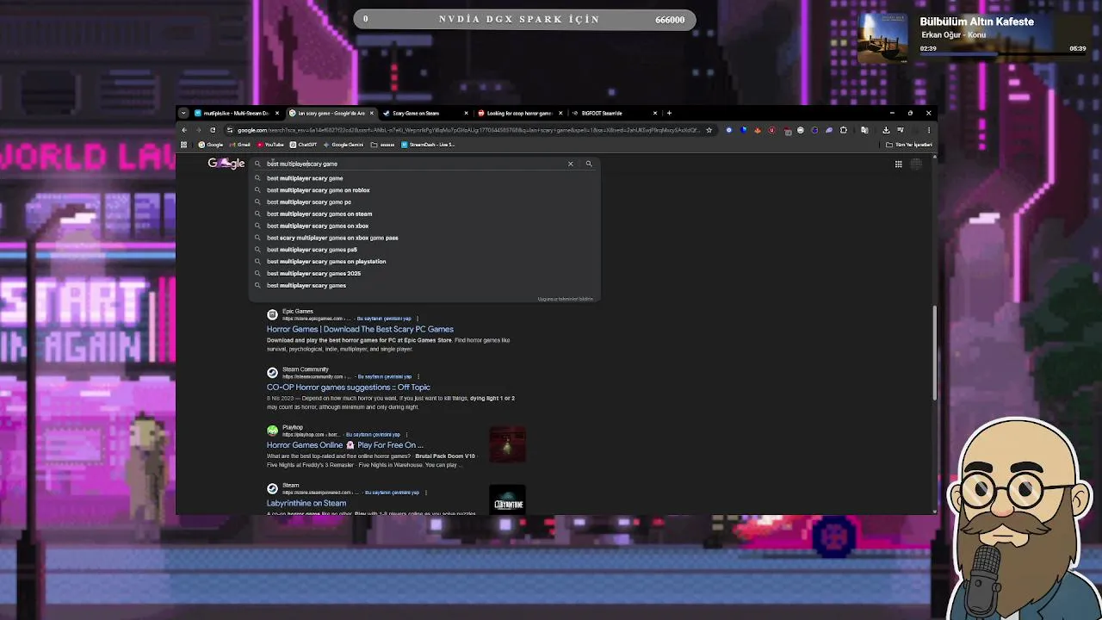Open 'Horror Games | Download The Best Scary PC Games'
Image resolution: width=1102 pixels, height=620 pixels.
pos(360,329)
